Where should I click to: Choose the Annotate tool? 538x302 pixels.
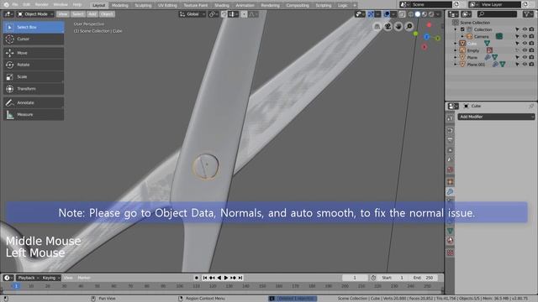coord(34,102)
